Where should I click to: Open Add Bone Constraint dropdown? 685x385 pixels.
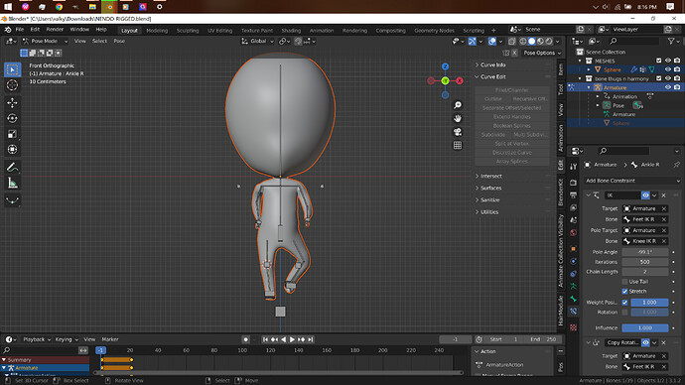click(631, 181)
